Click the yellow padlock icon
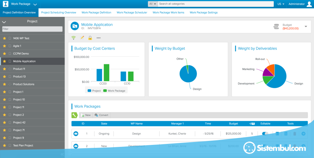Image resolution: width=314 pixels, height=158 pixels. click(x=90, y=38)
